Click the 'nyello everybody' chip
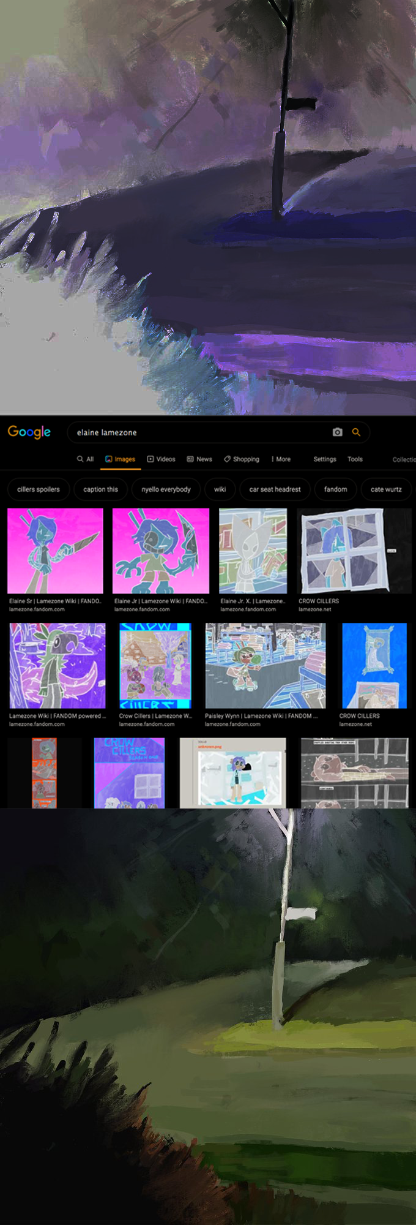Image resolution: width=416 pixels, height=1225 pixels. [166, 489]
